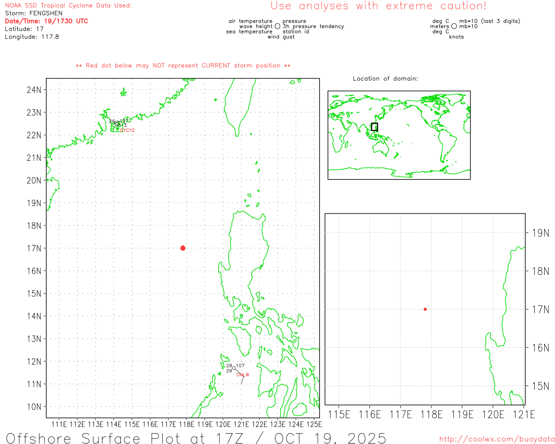Click the 'Offshore Surface Plot' title text
The height and width of the screenshot is (444, 555).
(x=196, y=438)
